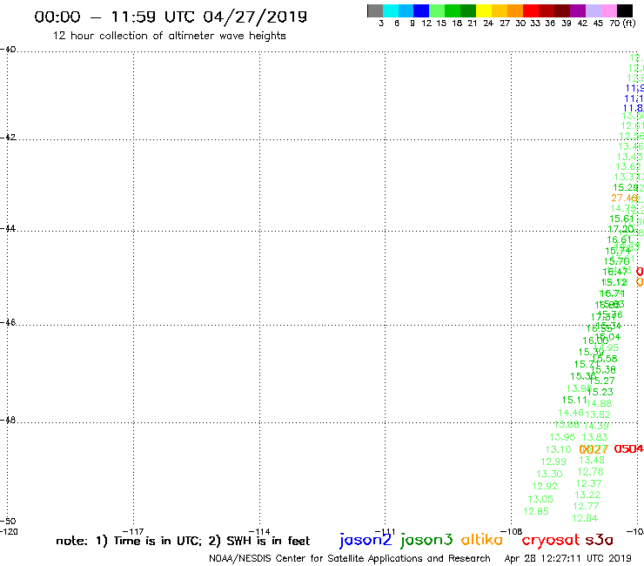Click the black legend swatch

(x=624, y=10)
